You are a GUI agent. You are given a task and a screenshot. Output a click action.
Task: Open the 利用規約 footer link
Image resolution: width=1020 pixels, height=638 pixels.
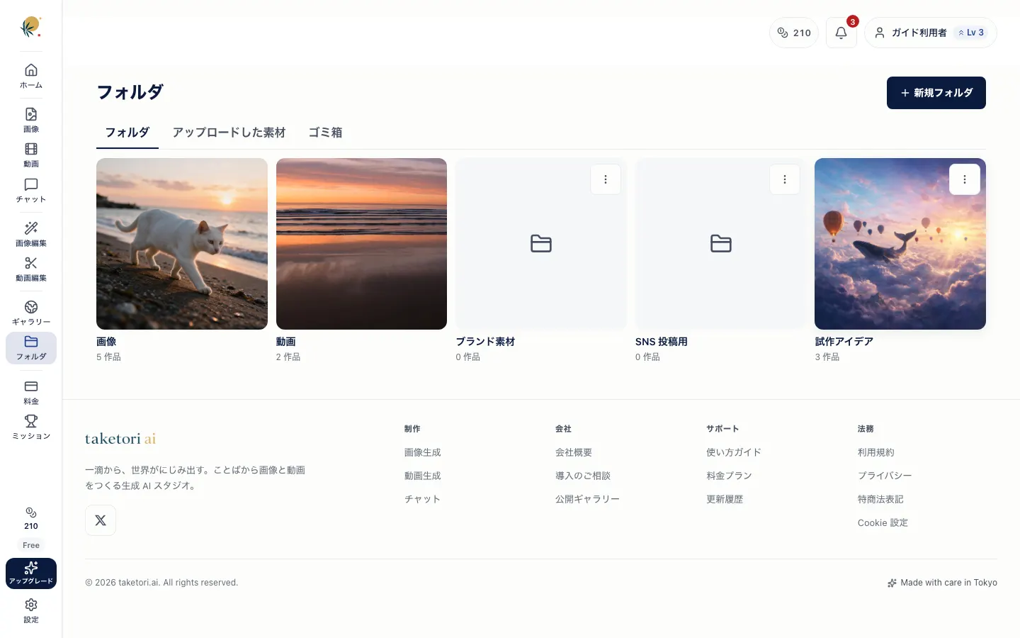pyautogui.click(x=876, y=452)
